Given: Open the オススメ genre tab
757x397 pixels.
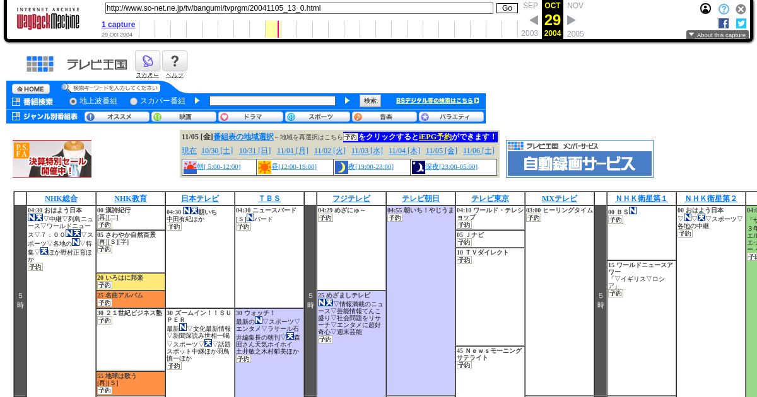Looking at the screenshot, I should [x=117, y=117].
